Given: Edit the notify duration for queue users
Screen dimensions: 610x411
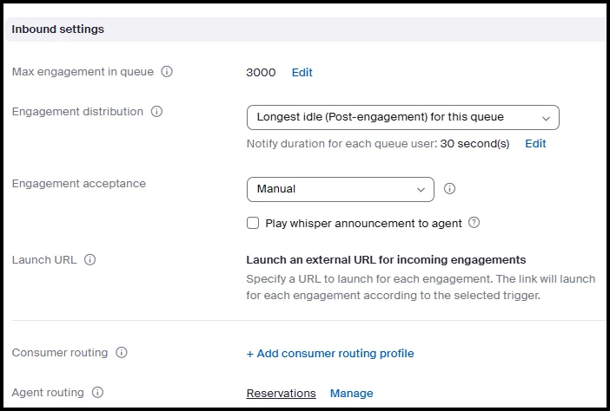Looking at the screenshot, I should click(535, 144).
